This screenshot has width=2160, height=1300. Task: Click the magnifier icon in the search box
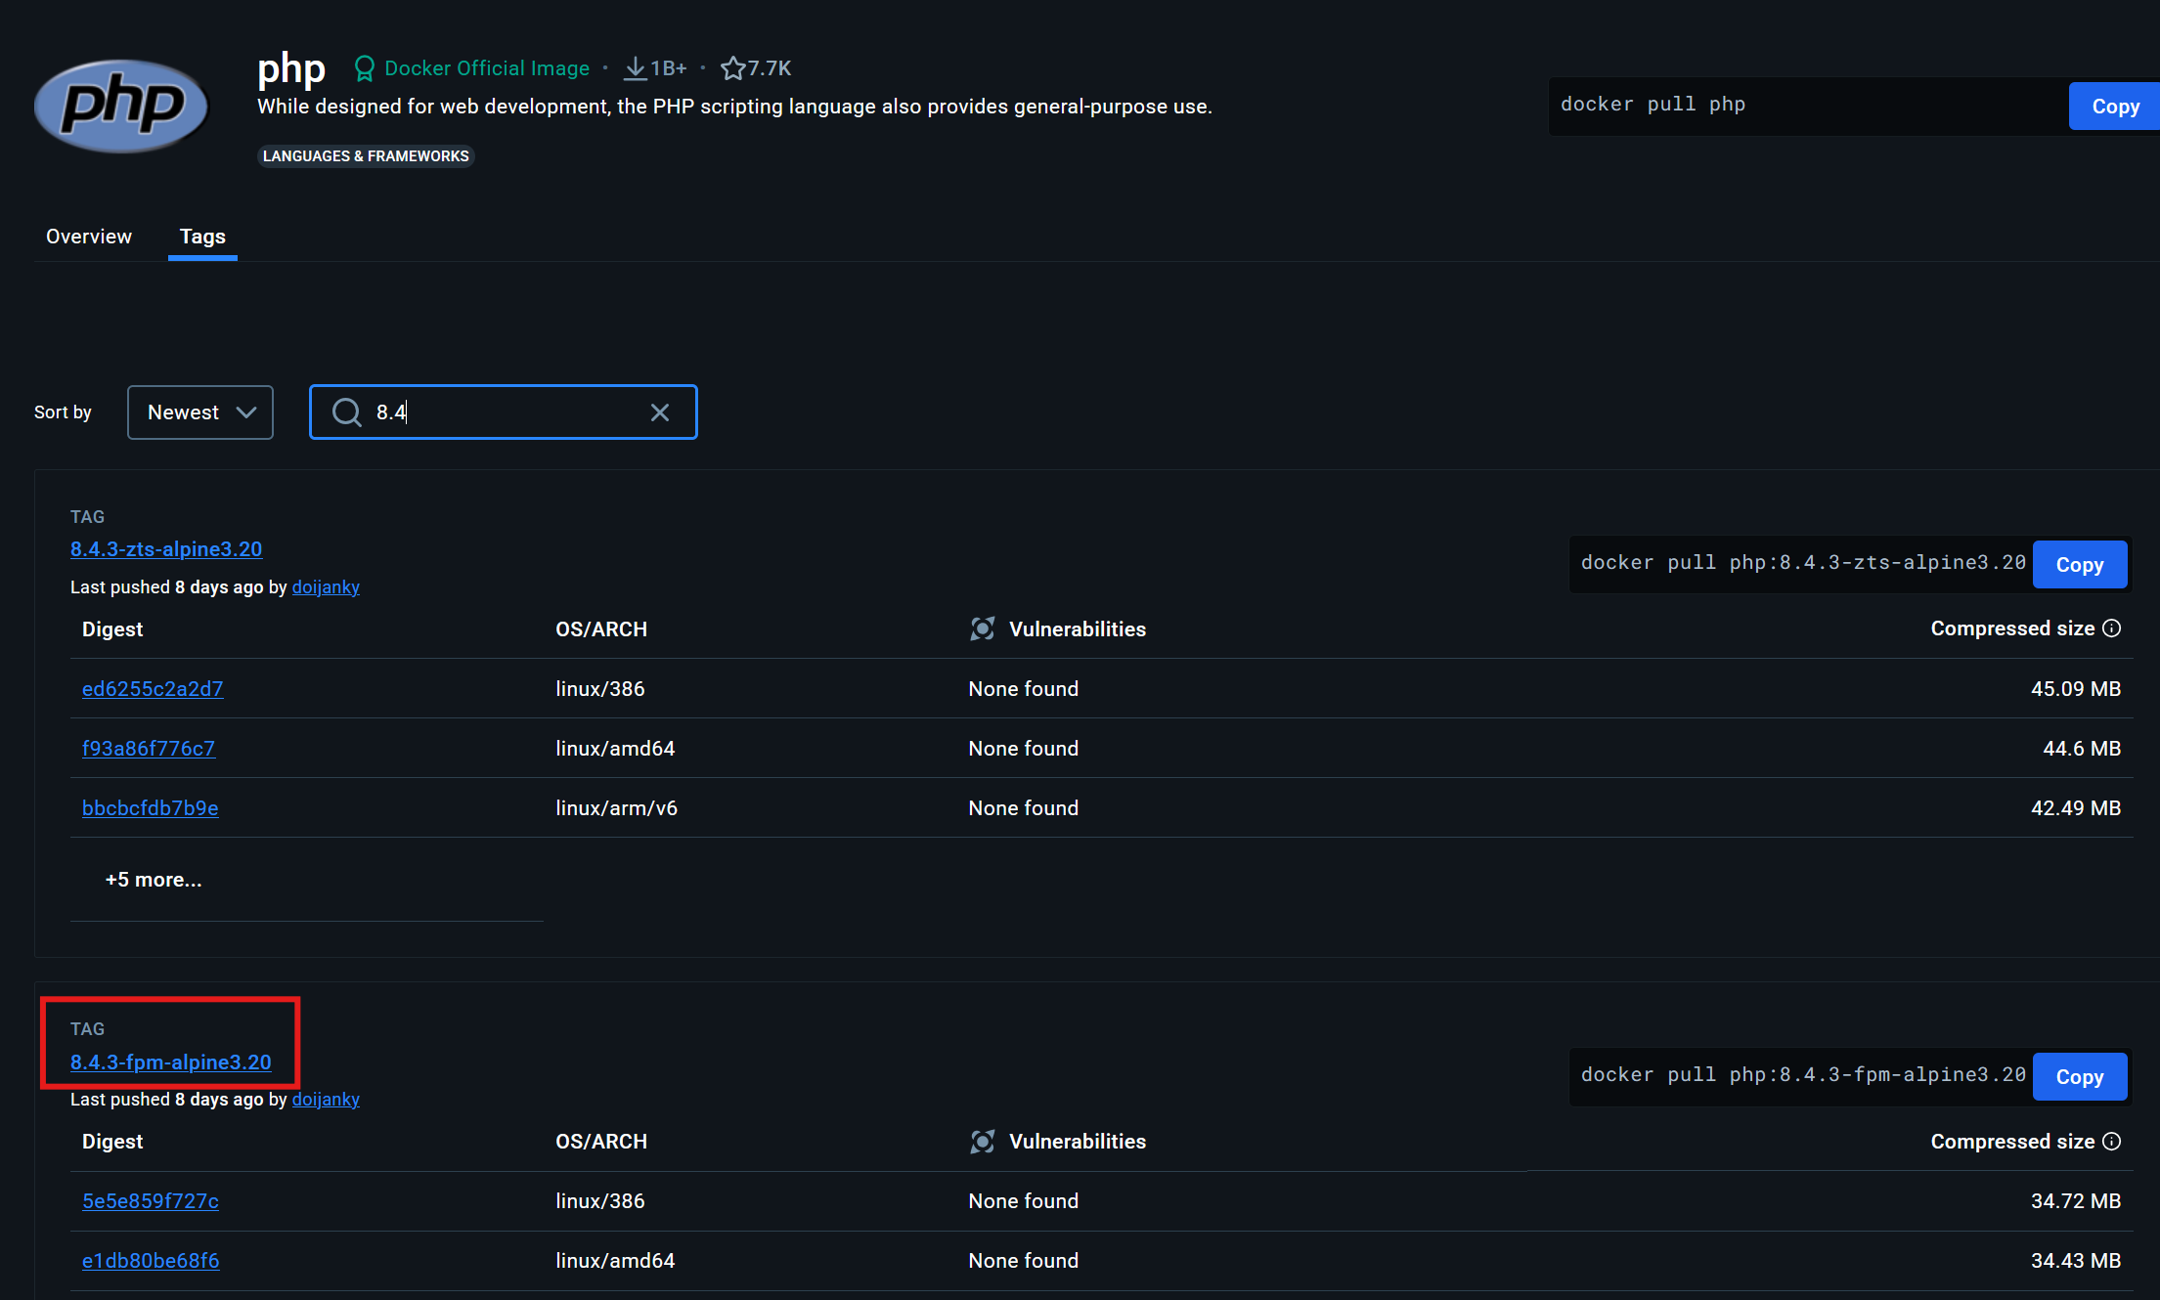coord(347,412)
